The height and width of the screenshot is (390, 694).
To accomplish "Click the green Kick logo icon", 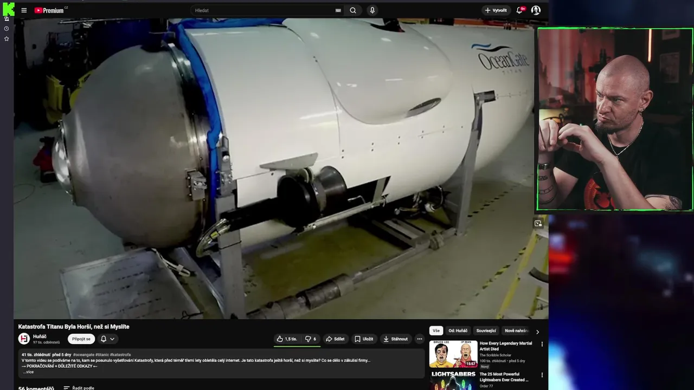I will tap(8, 9).
